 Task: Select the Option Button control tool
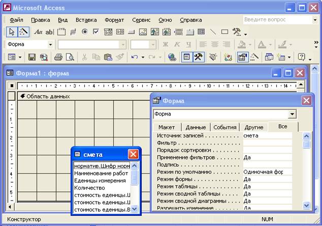[x=84, y=32]
